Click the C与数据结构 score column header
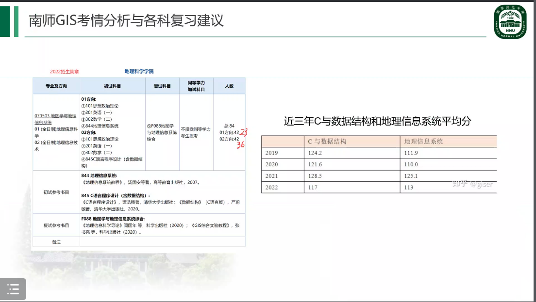The image size is (536, 302). pyautogui.click(x=327, y=142)
